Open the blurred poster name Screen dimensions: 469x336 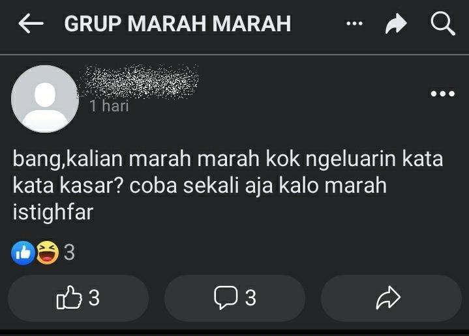point(140,81)
